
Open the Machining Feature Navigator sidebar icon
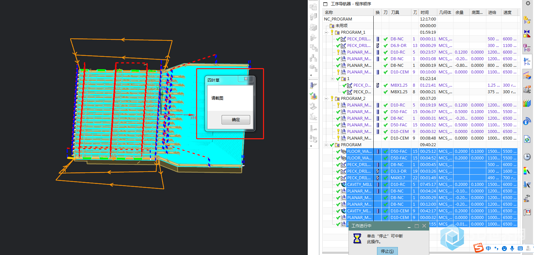527,76
